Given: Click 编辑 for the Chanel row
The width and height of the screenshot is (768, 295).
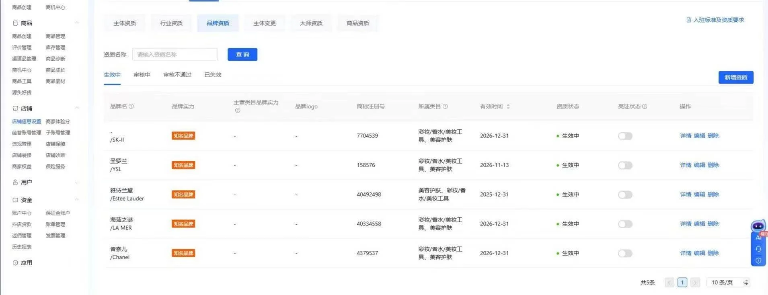Looking at the screenshot, I should pyautogui.click(x=699, y=253).
